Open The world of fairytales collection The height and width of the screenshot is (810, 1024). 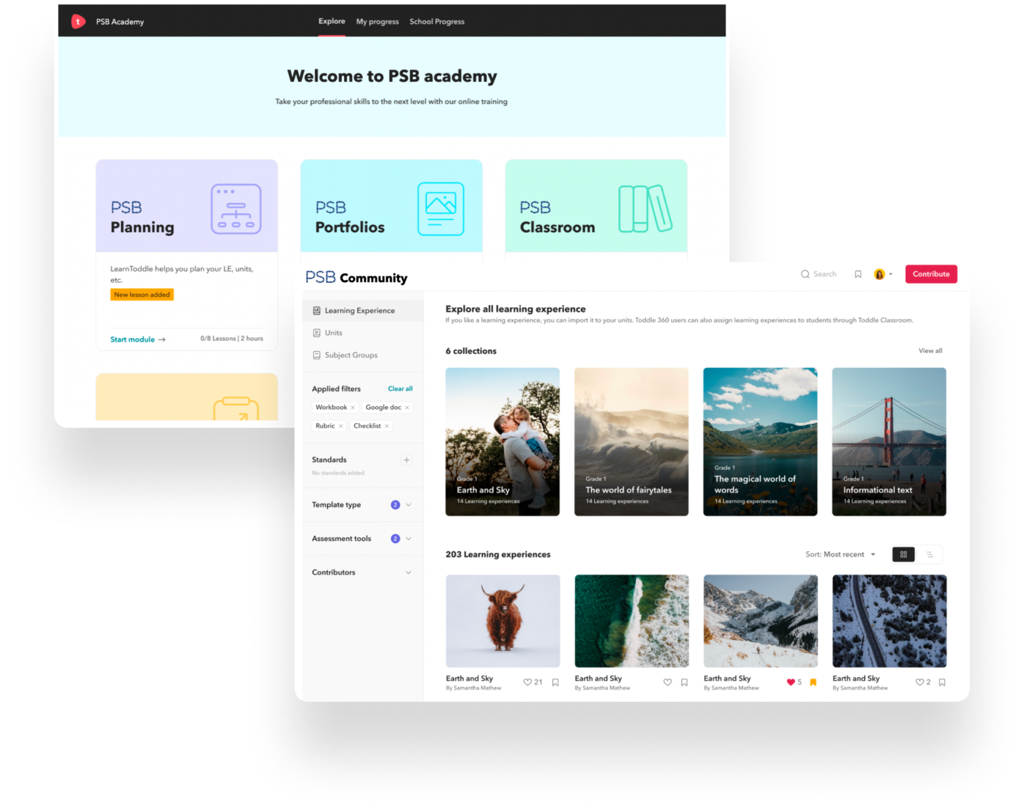click(631, 442)
